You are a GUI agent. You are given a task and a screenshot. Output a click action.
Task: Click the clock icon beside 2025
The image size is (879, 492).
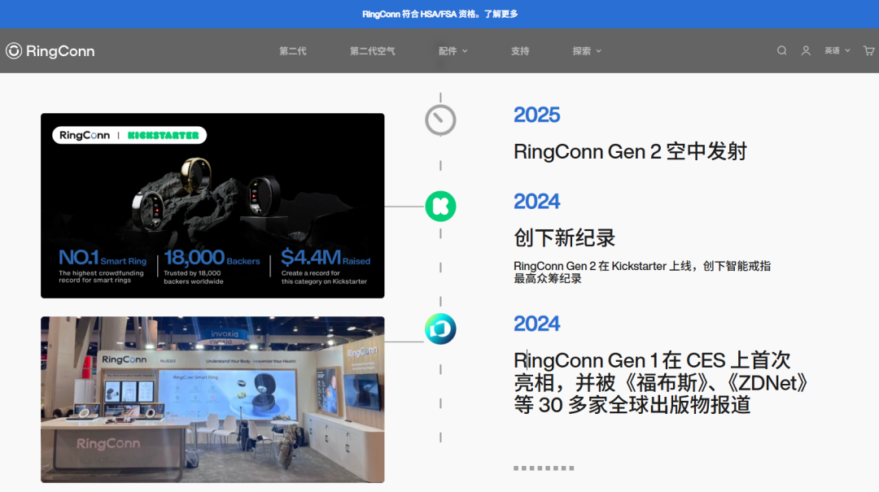click(x=440, y=119)
